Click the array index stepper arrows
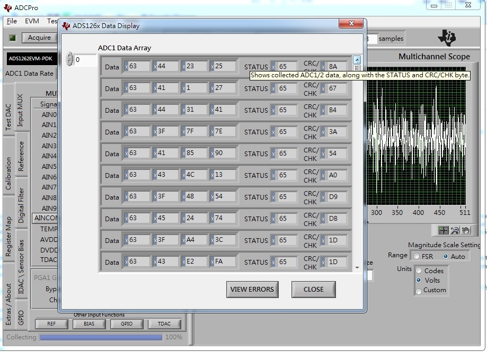The image size is (487, 352). coord(69,59)
